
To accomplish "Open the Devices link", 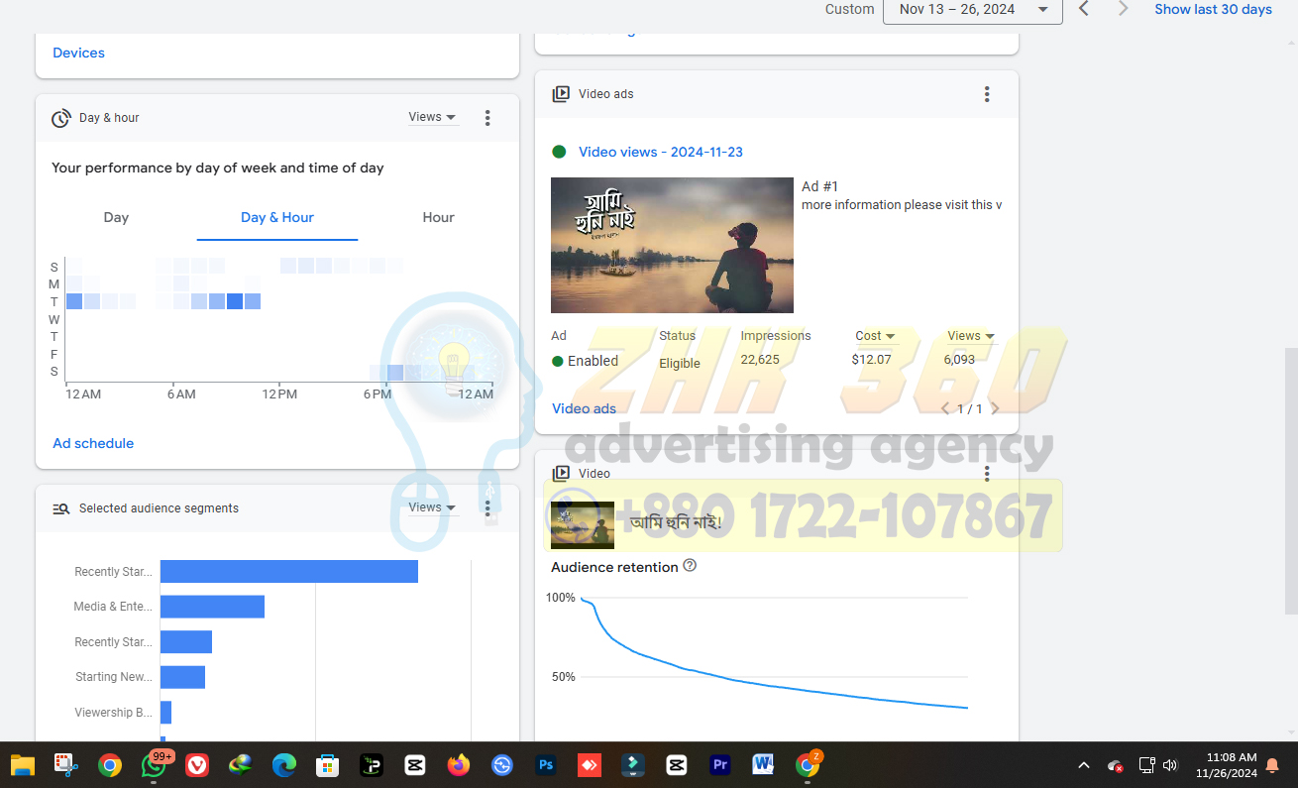I will tap(78, 53).
